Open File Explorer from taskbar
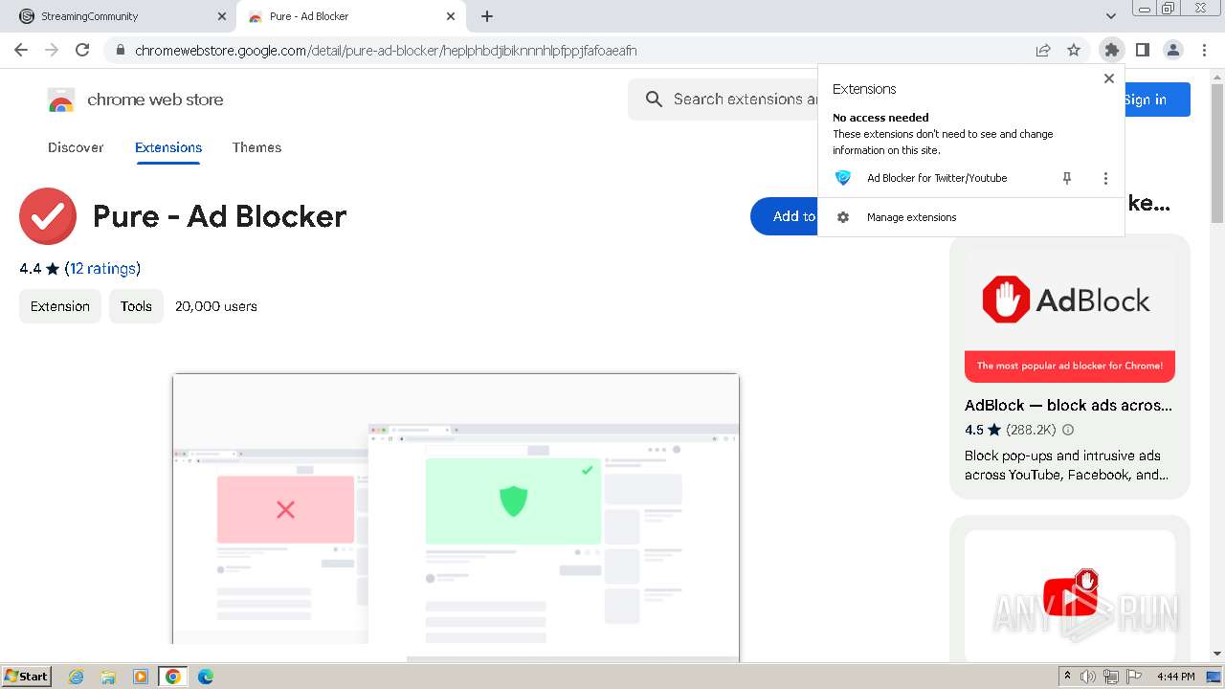 pos(108,677)
